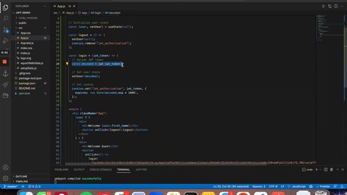
Task: Open App.css in the file tree
Action: point(25,33)
